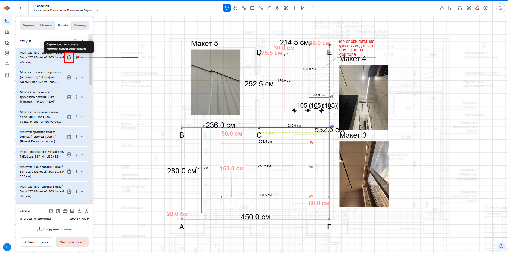Click the Очистить расчет button
Screen dimensions: 508x253
tap(72, 242)
